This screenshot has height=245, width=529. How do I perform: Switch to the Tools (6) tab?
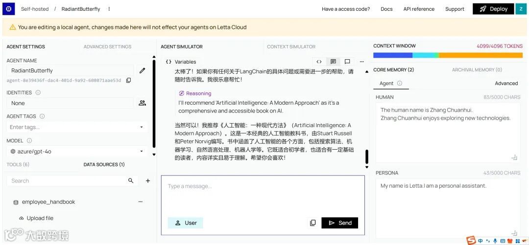(x=18, y=164)
